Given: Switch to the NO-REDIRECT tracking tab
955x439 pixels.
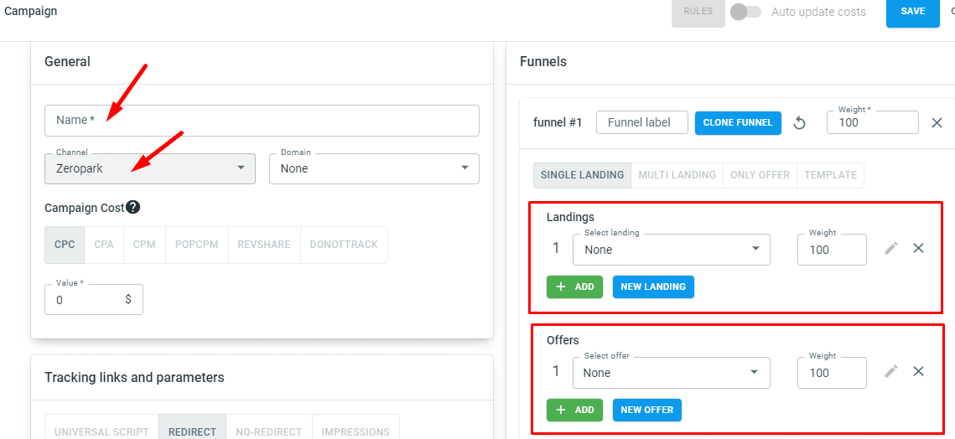Looking at the screenshot, I should tap(268, 431).
